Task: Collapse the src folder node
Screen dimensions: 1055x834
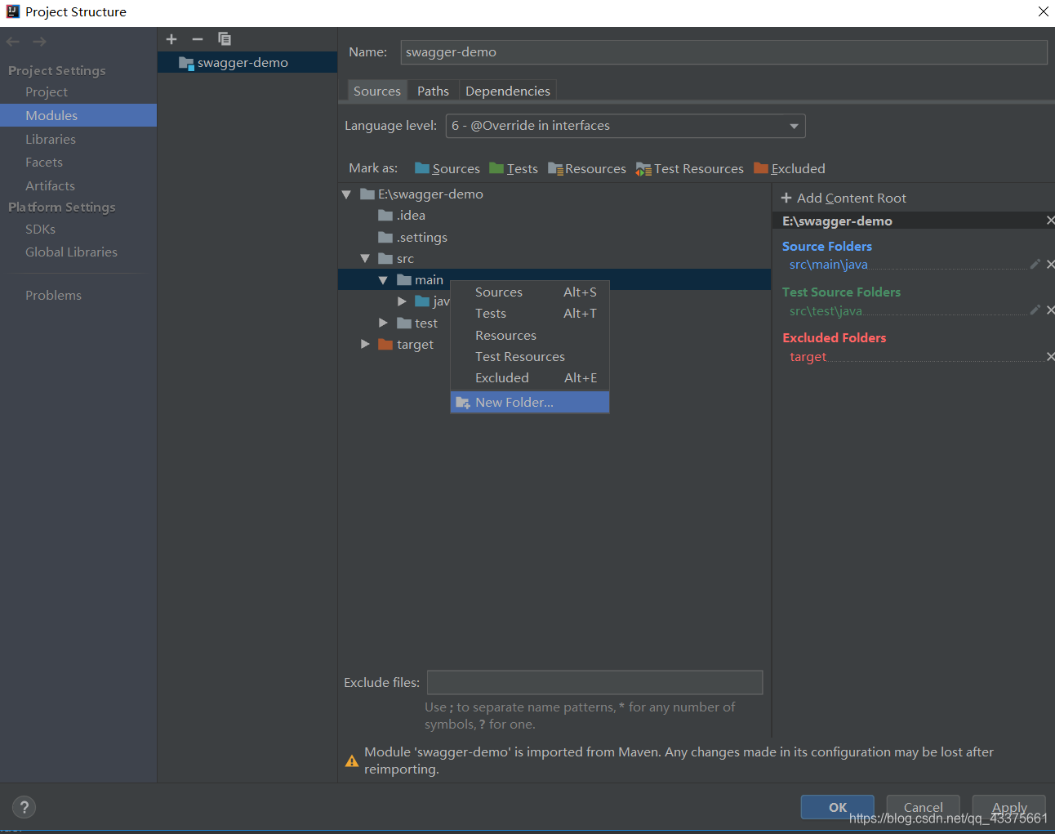Action: coord(365,259)
